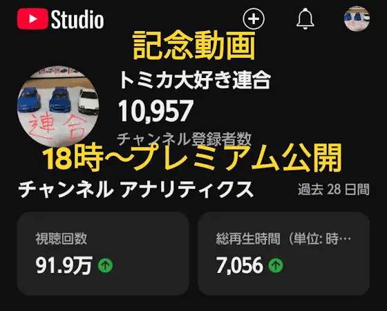The image size is (387, 311).
Task: Click channel name トミカ大好き連合
Action: click(195, 80)
